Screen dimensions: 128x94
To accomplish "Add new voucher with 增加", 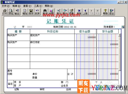I will pyautogui.click(x=25, y=12).
